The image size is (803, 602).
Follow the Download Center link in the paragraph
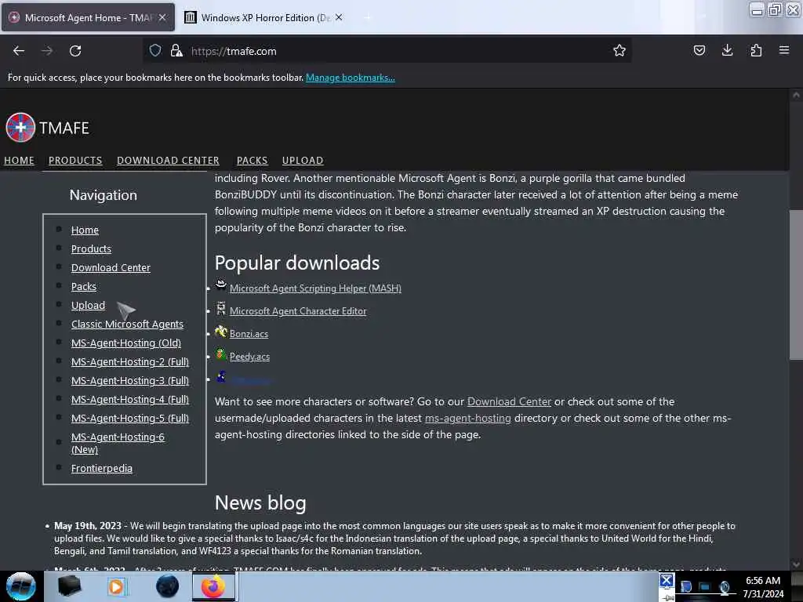[509, 401]
